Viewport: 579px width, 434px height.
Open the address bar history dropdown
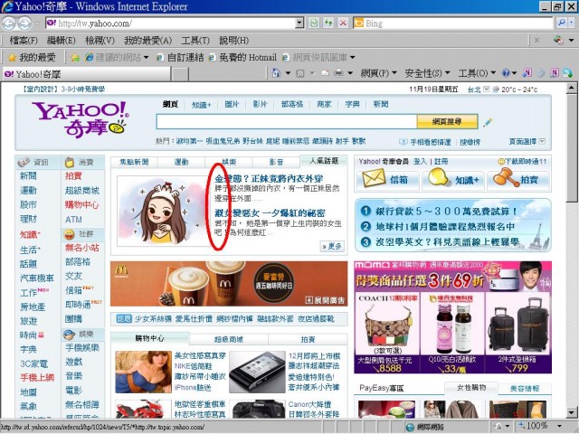coord(299,24)
